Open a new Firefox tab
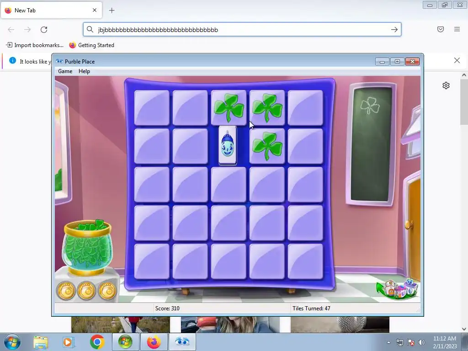Viewport: 468px width, 351px height. [112, 11]
